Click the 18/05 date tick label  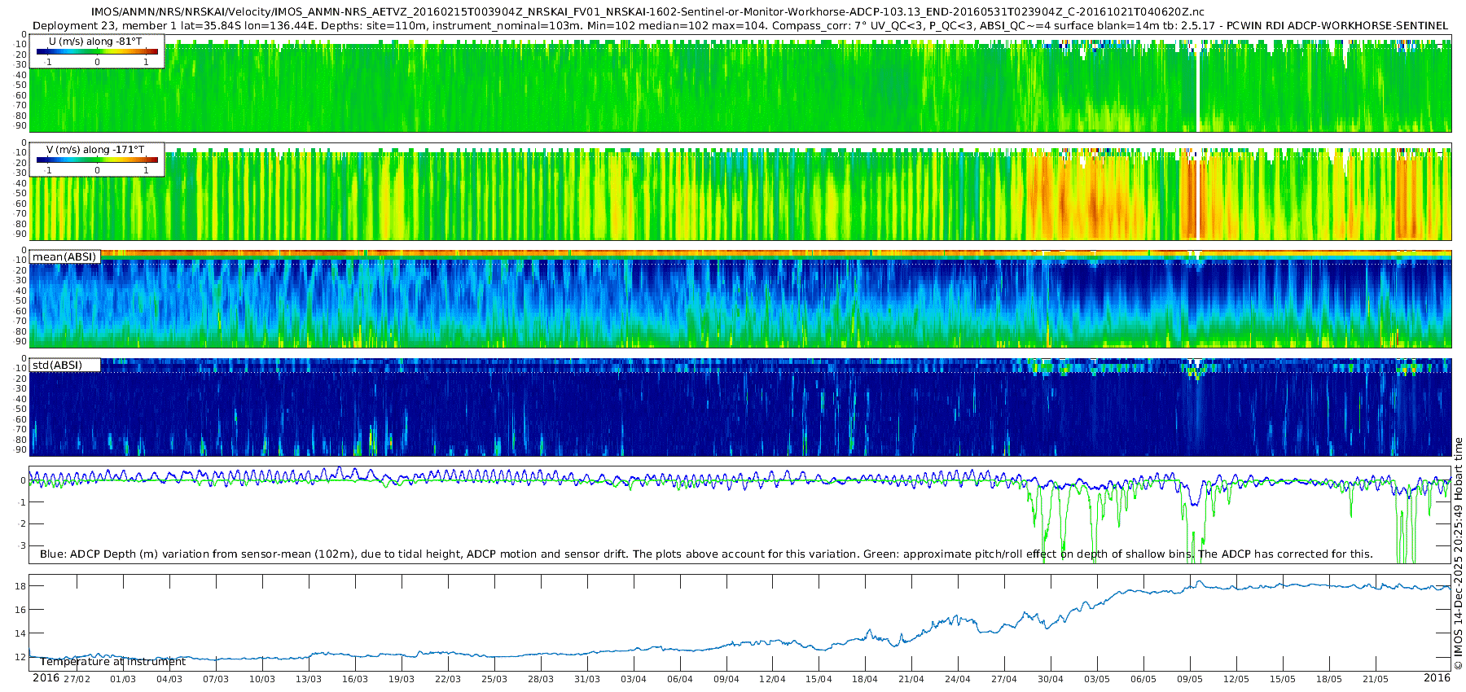[x=1329, y=679]
